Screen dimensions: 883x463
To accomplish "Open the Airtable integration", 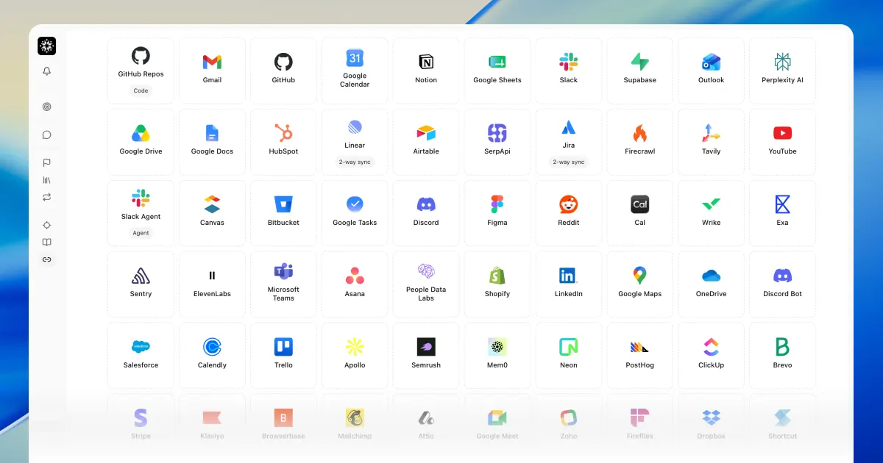I will click(426, 142).
